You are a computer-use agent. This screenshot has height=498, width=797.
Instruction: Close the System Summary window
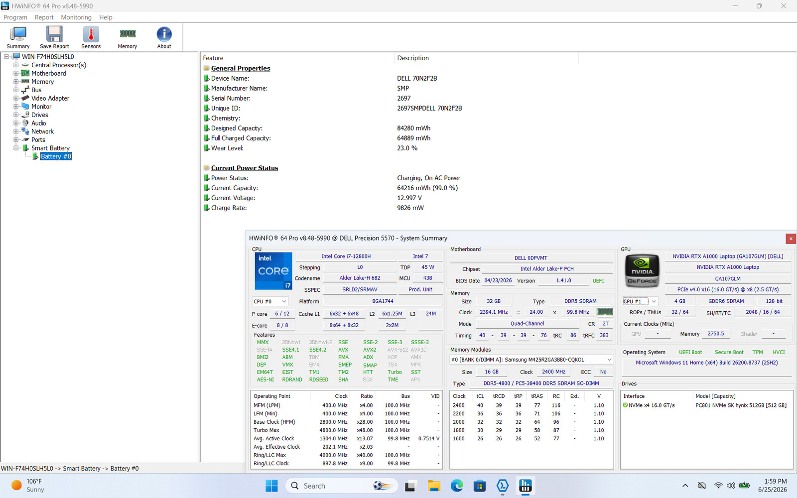791,239
